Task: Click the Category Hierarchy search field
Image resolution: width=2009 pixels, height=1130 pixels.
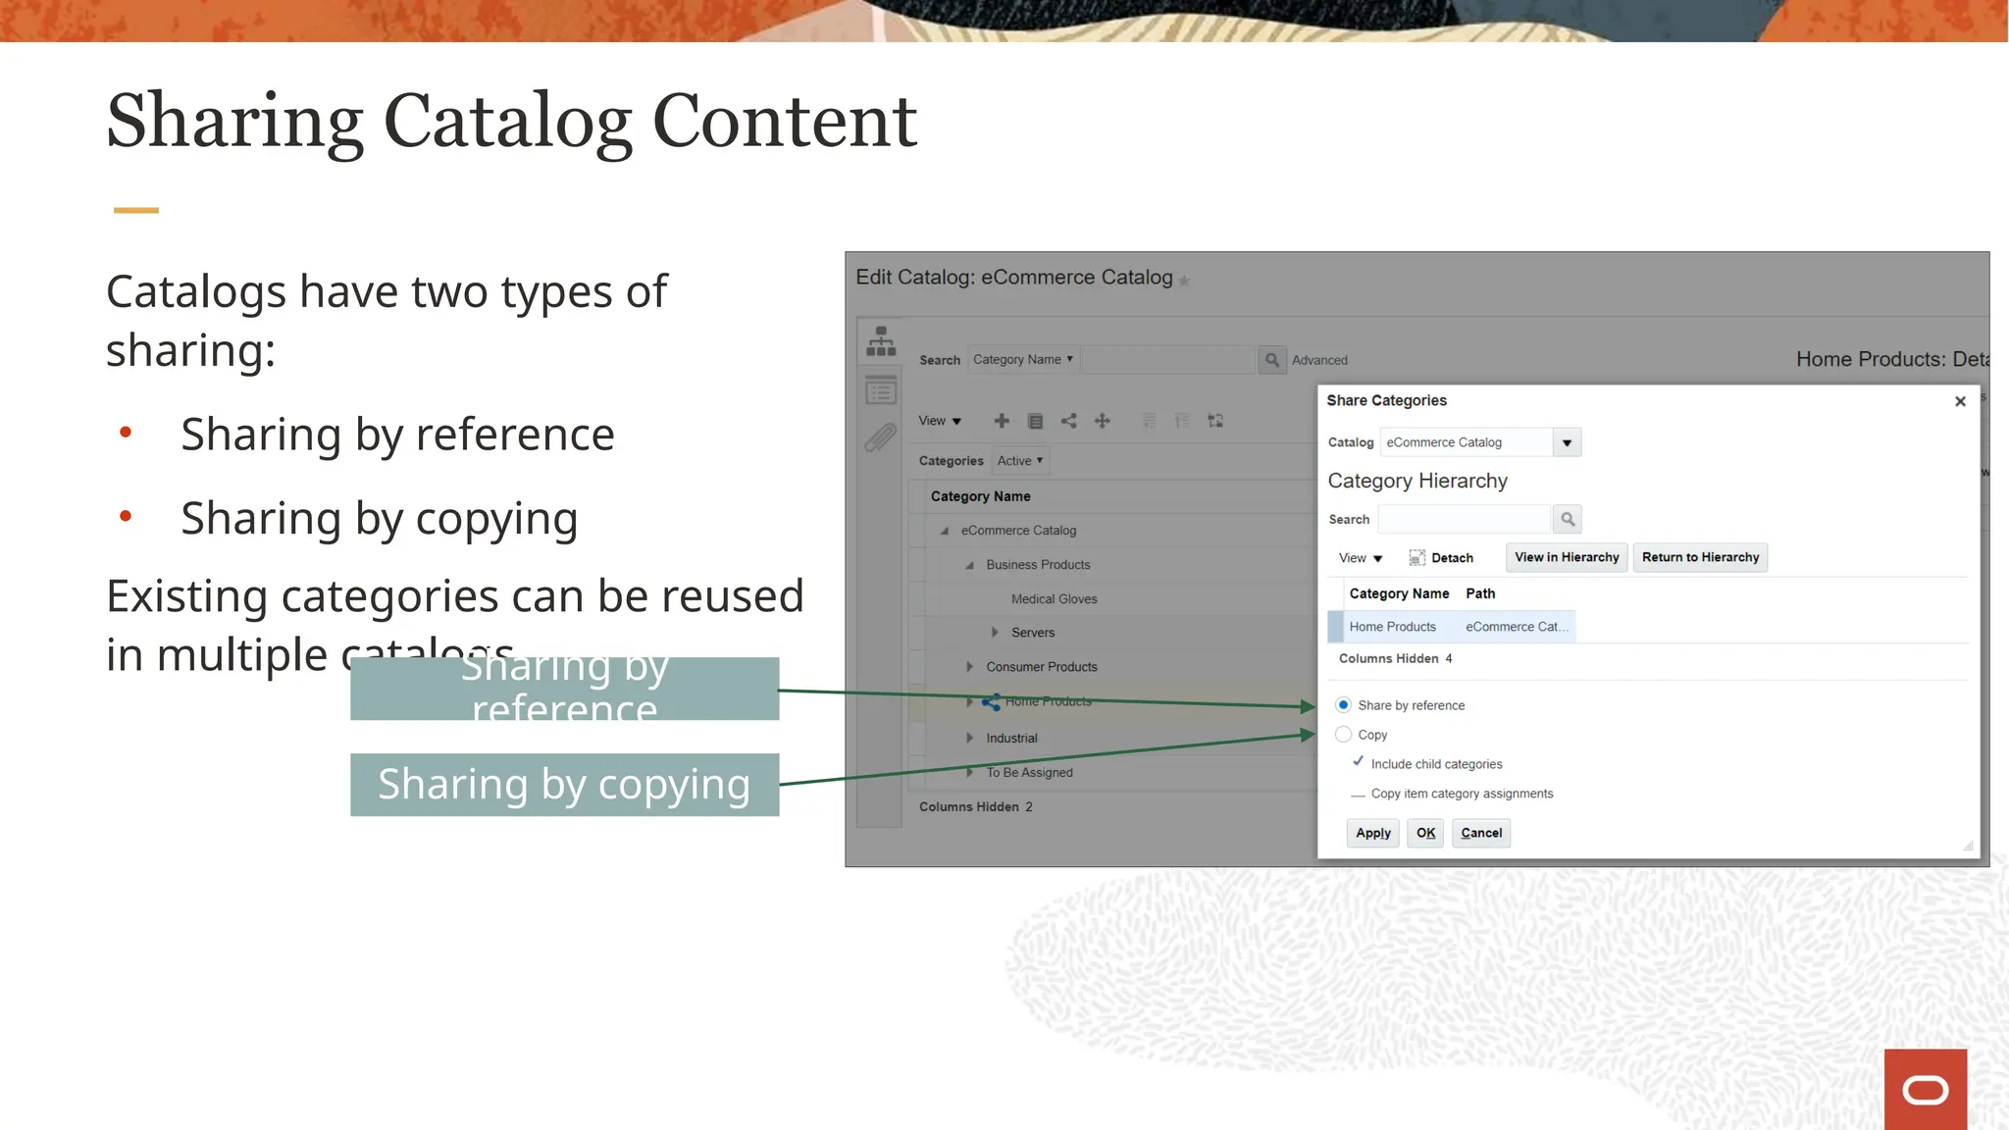Action: pyautogui.click(x=1466, y=519)
